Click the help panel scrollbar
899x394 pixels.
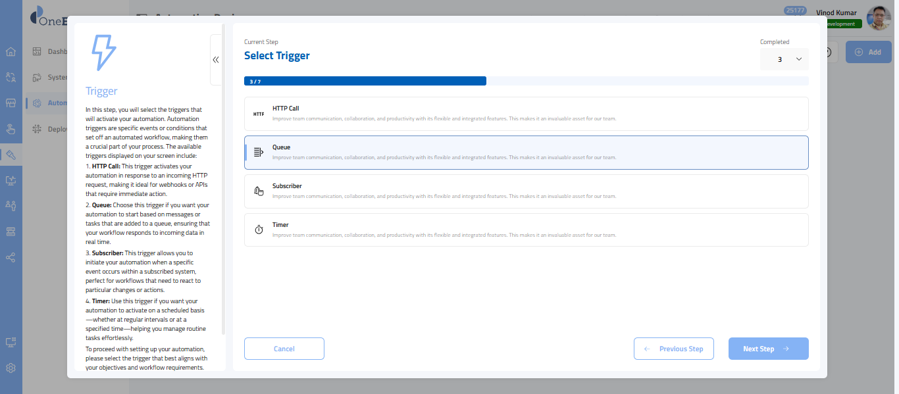tap(223, 178)
